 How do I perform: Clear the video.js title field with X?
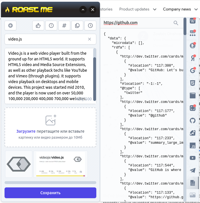tap(90, 39)
